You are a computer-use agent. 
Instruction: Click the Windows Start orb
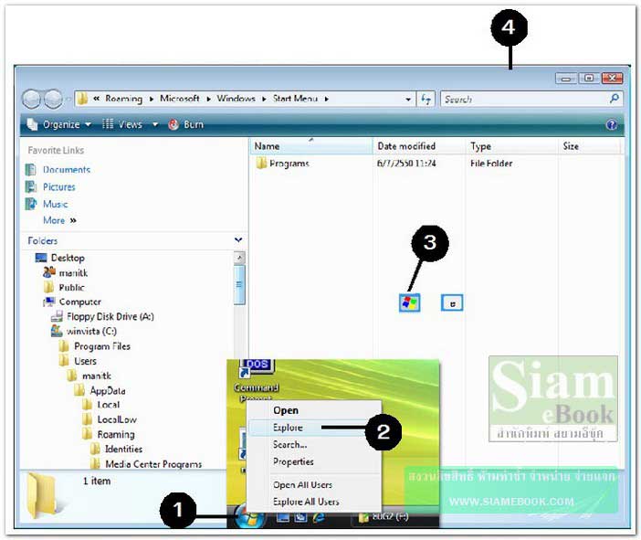[x=248, y=516]
